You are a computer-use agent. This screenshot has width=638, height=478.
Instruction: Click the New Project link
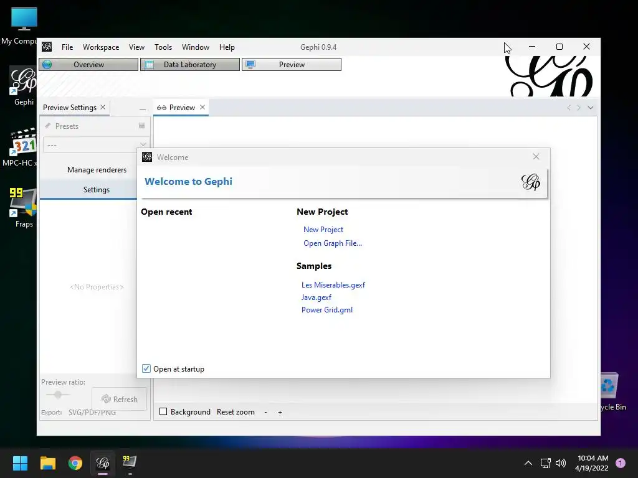(323, 230)
